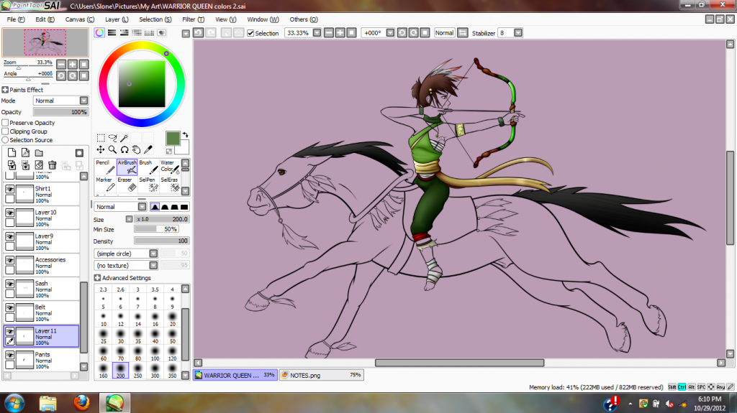Pick the Magic Wand selection tool
The width and height of the screenshot is (737, 413).
pyautogui.click(x=124, y=138)
